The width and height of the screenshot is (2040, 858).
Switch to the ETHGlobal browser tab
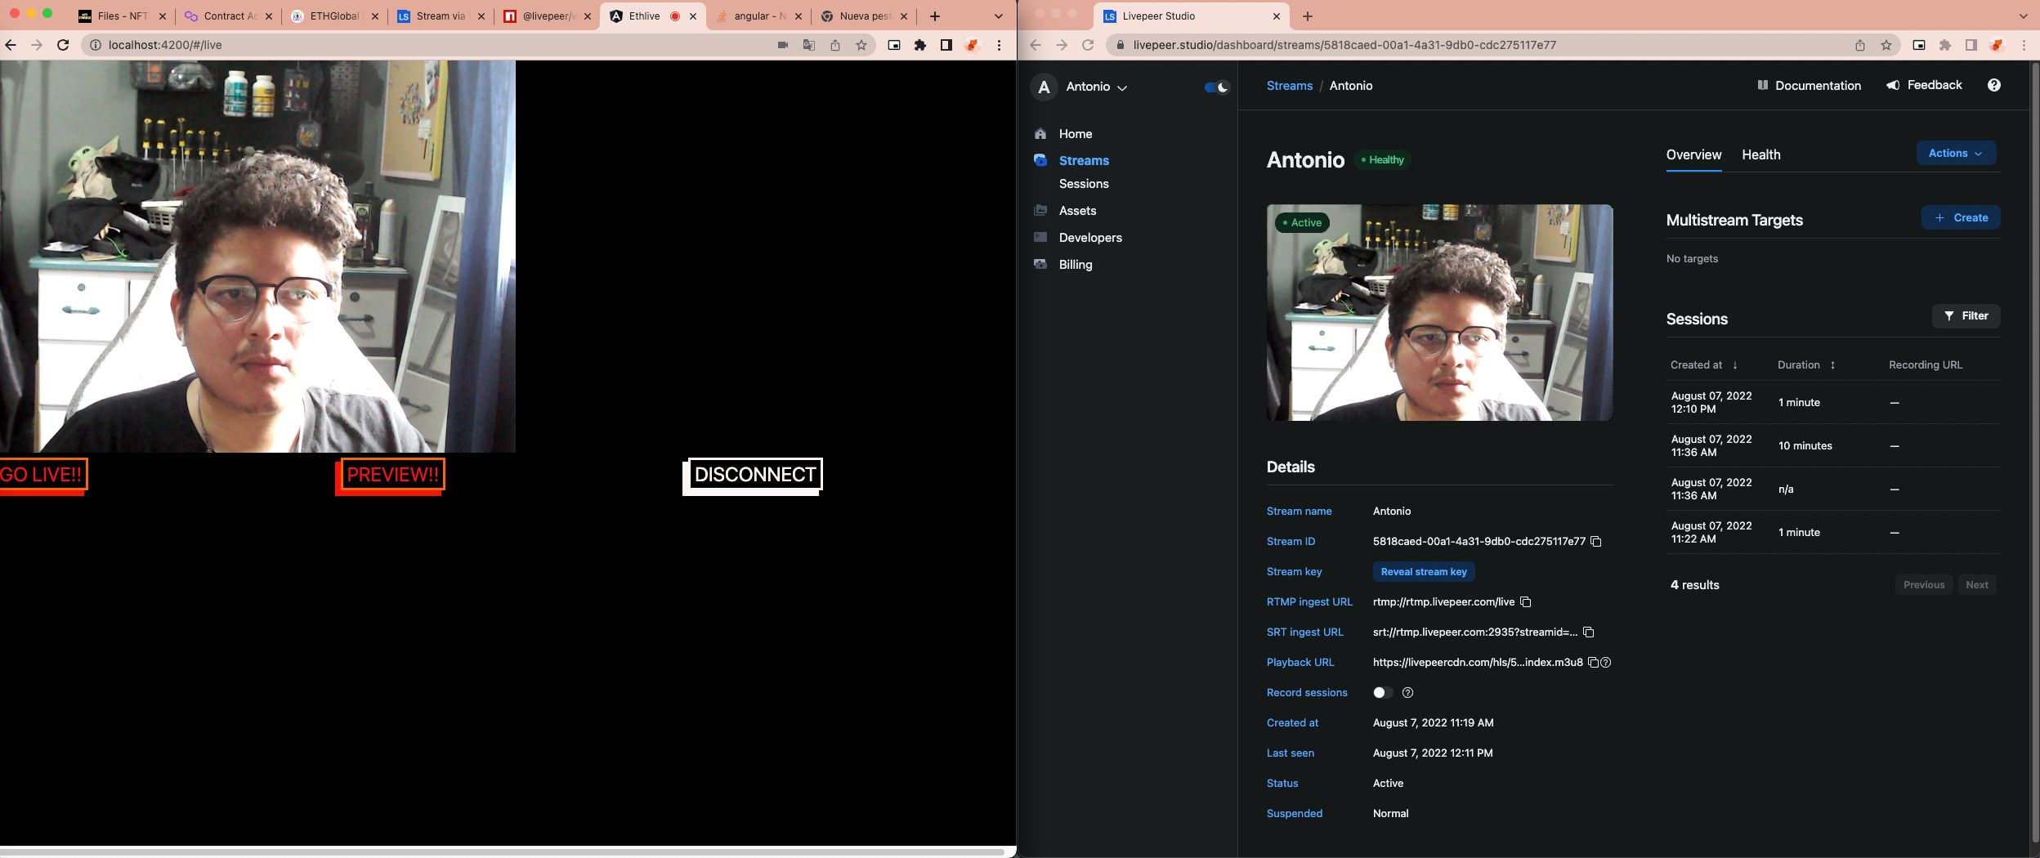coord(334,16)
